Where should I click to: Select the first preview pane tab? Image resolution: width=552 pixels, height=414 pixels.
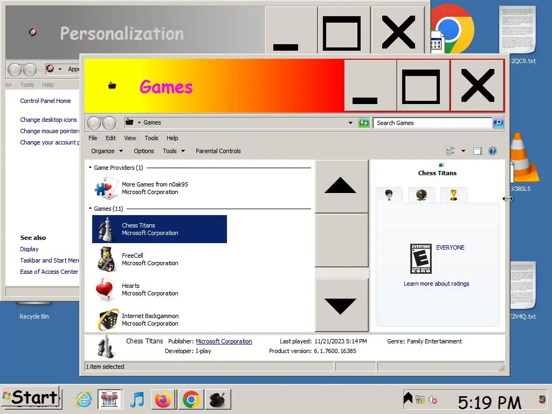tap(389, 195)
